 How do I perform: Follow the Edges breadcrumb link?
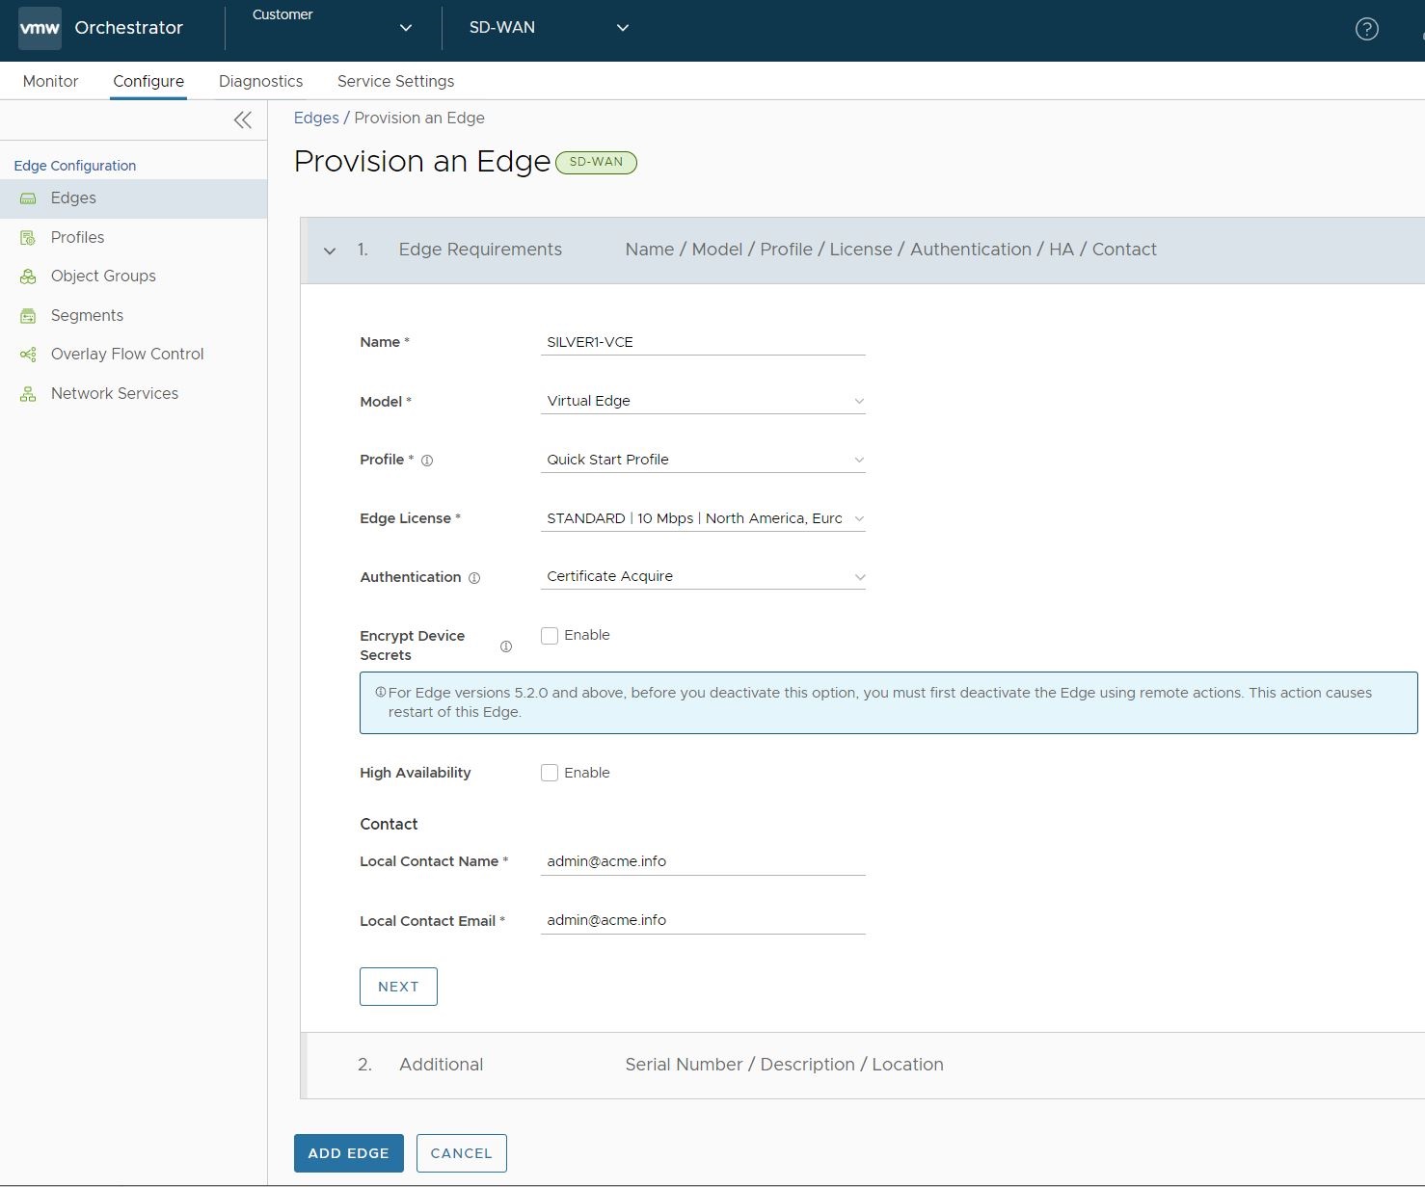point(316,118)
